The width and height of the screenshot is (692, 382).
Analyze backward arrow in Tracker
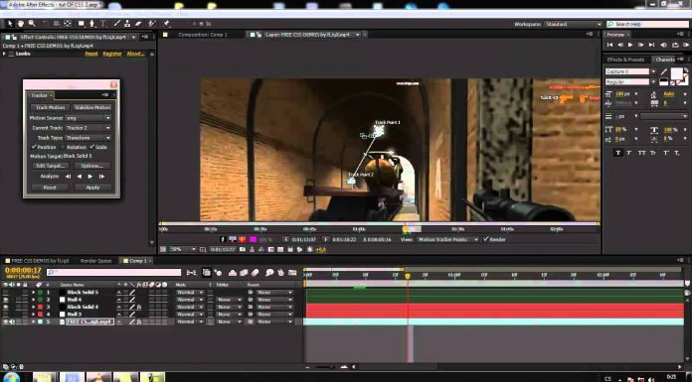(x=80, y=177)
